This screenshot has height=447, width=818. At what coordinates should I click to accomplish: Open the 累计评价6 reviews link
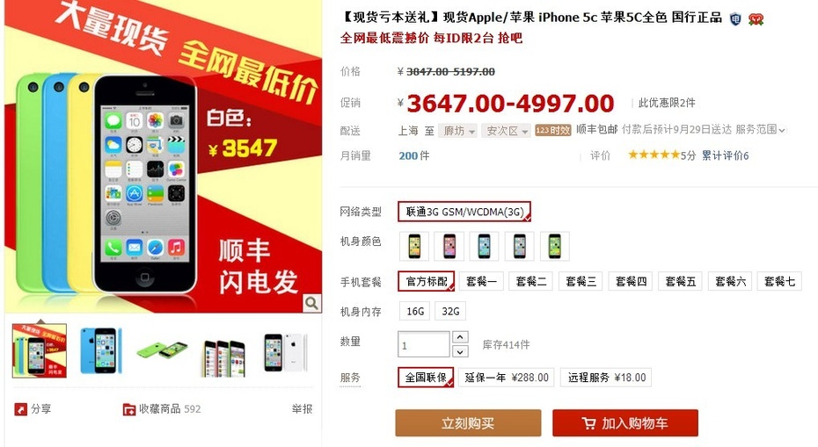coord(725,155)
